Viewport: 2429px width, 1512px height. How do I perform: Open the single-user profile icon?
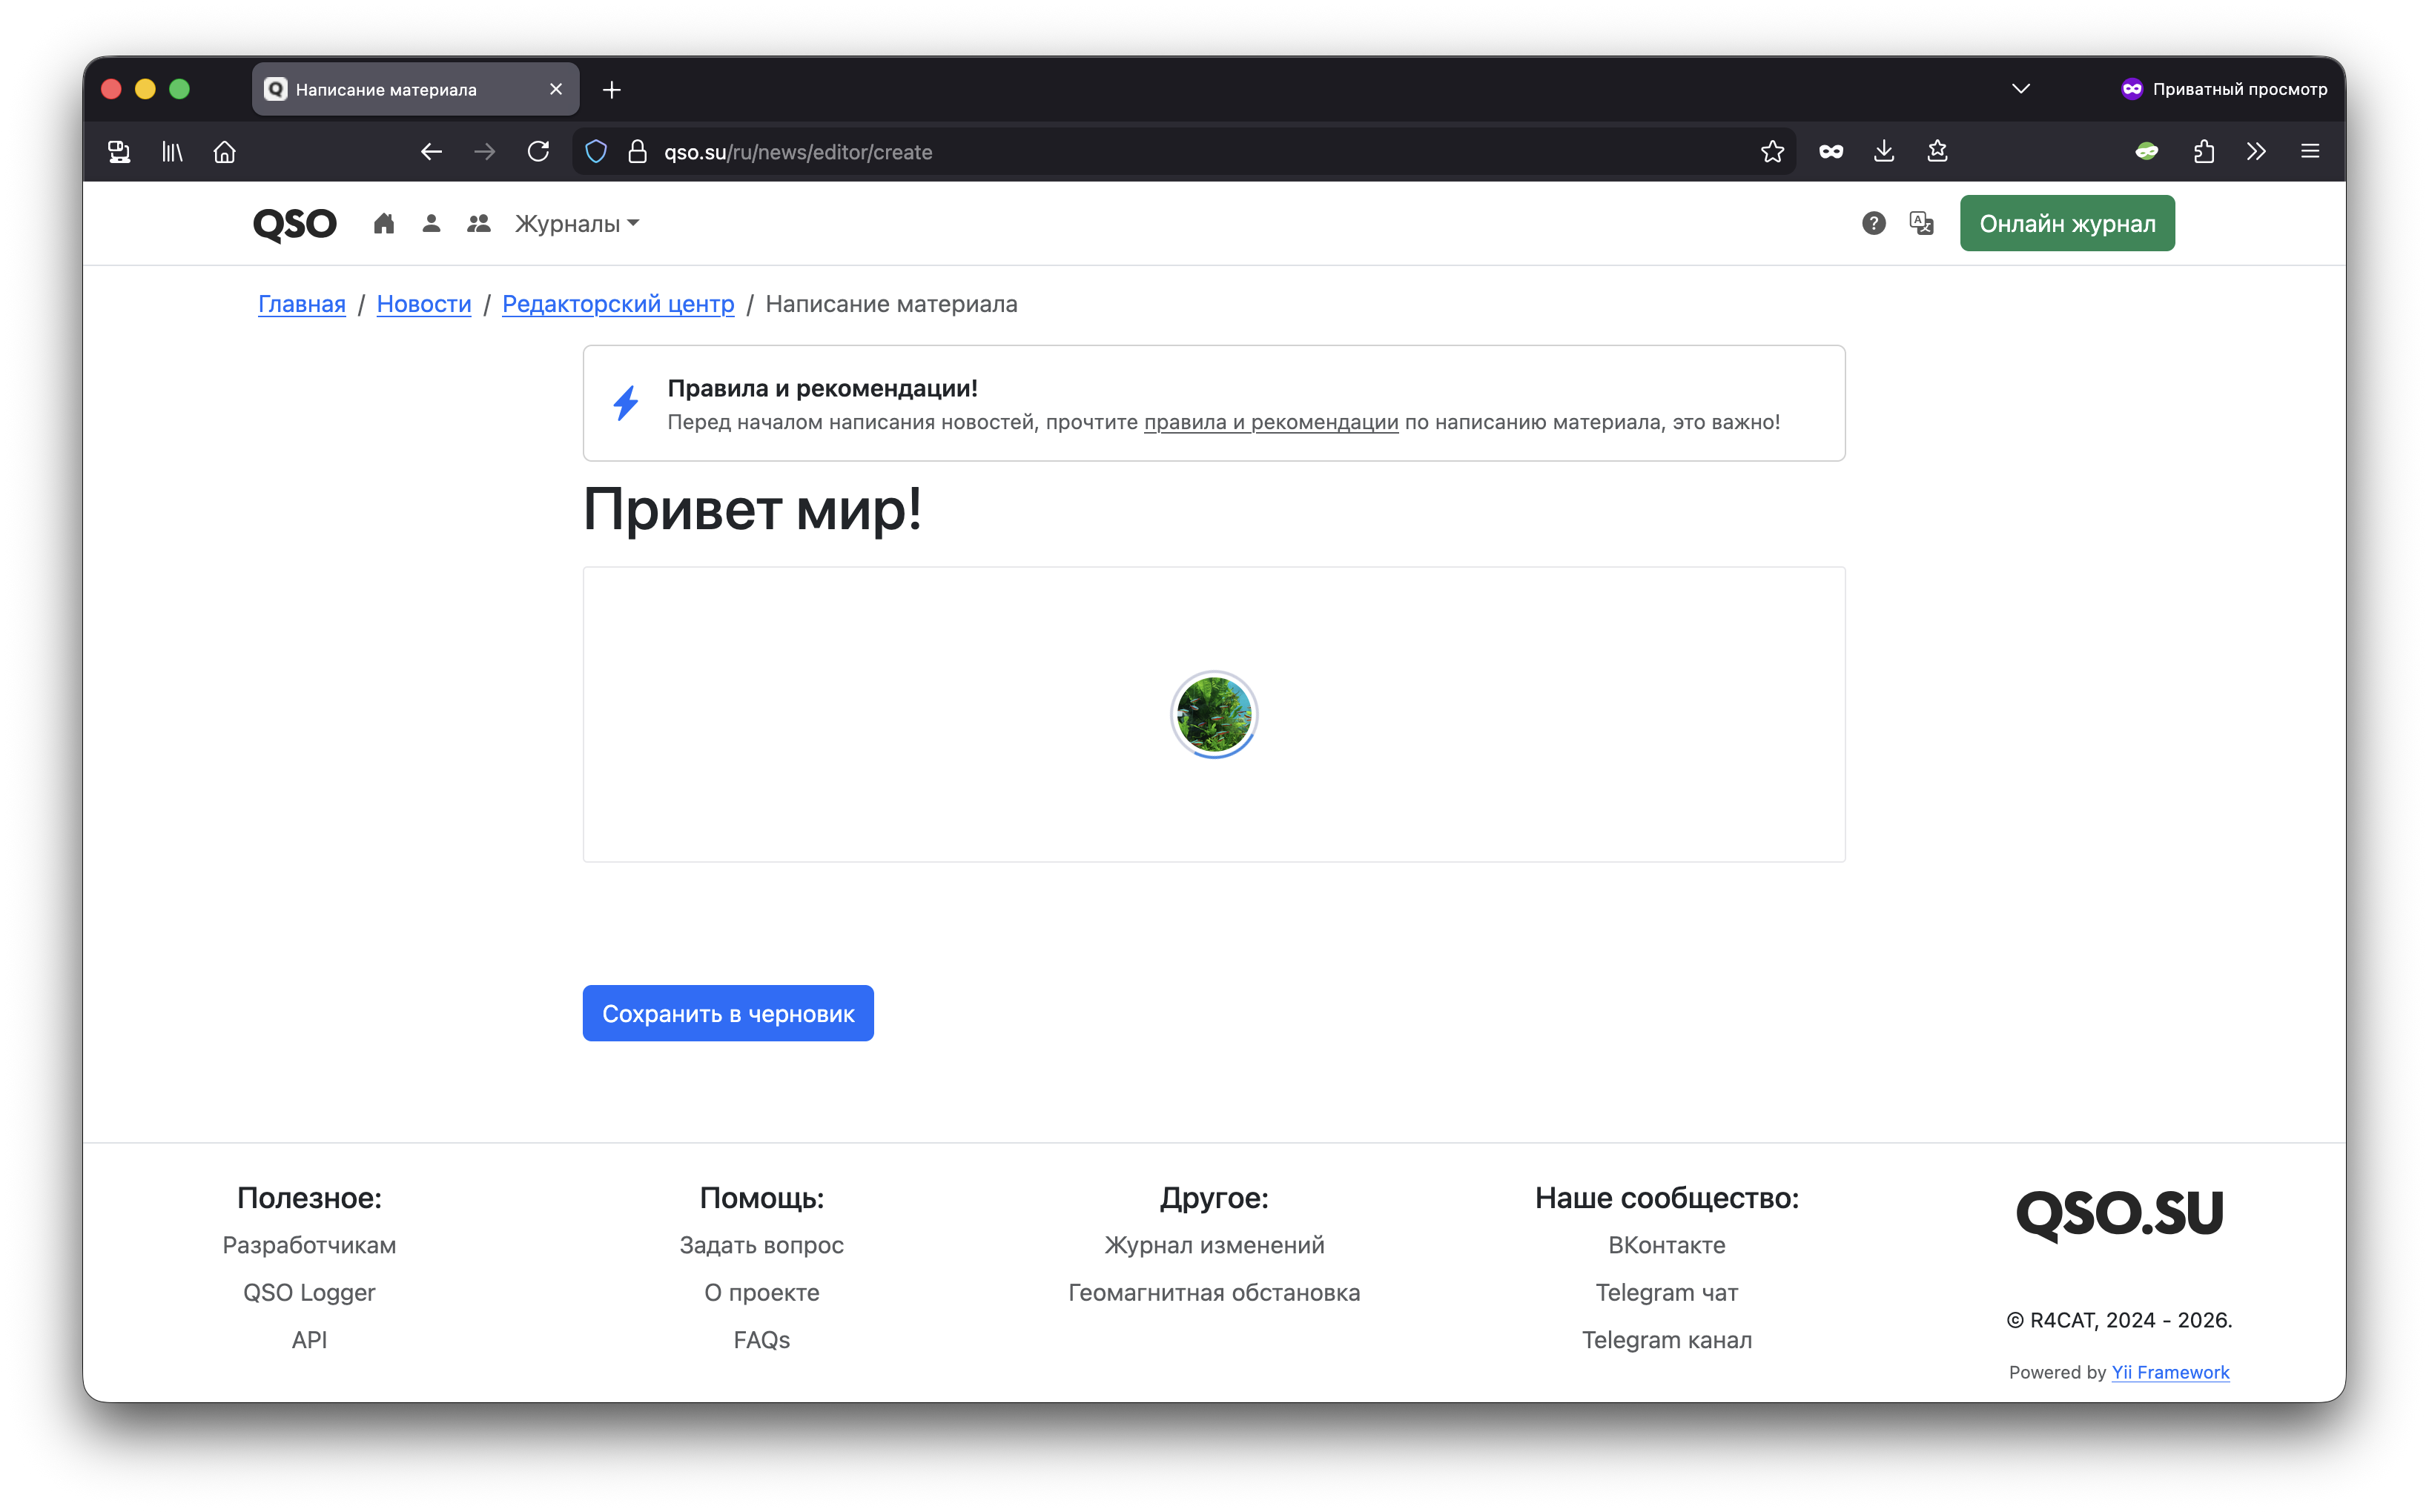[432, 223]
